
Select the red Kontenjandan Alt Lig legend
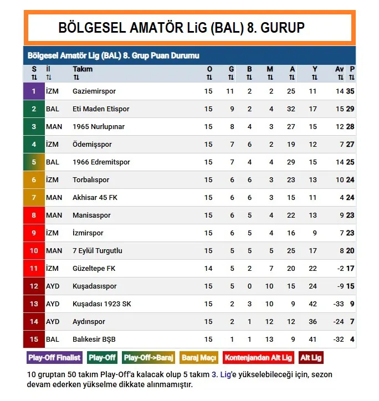259,358
